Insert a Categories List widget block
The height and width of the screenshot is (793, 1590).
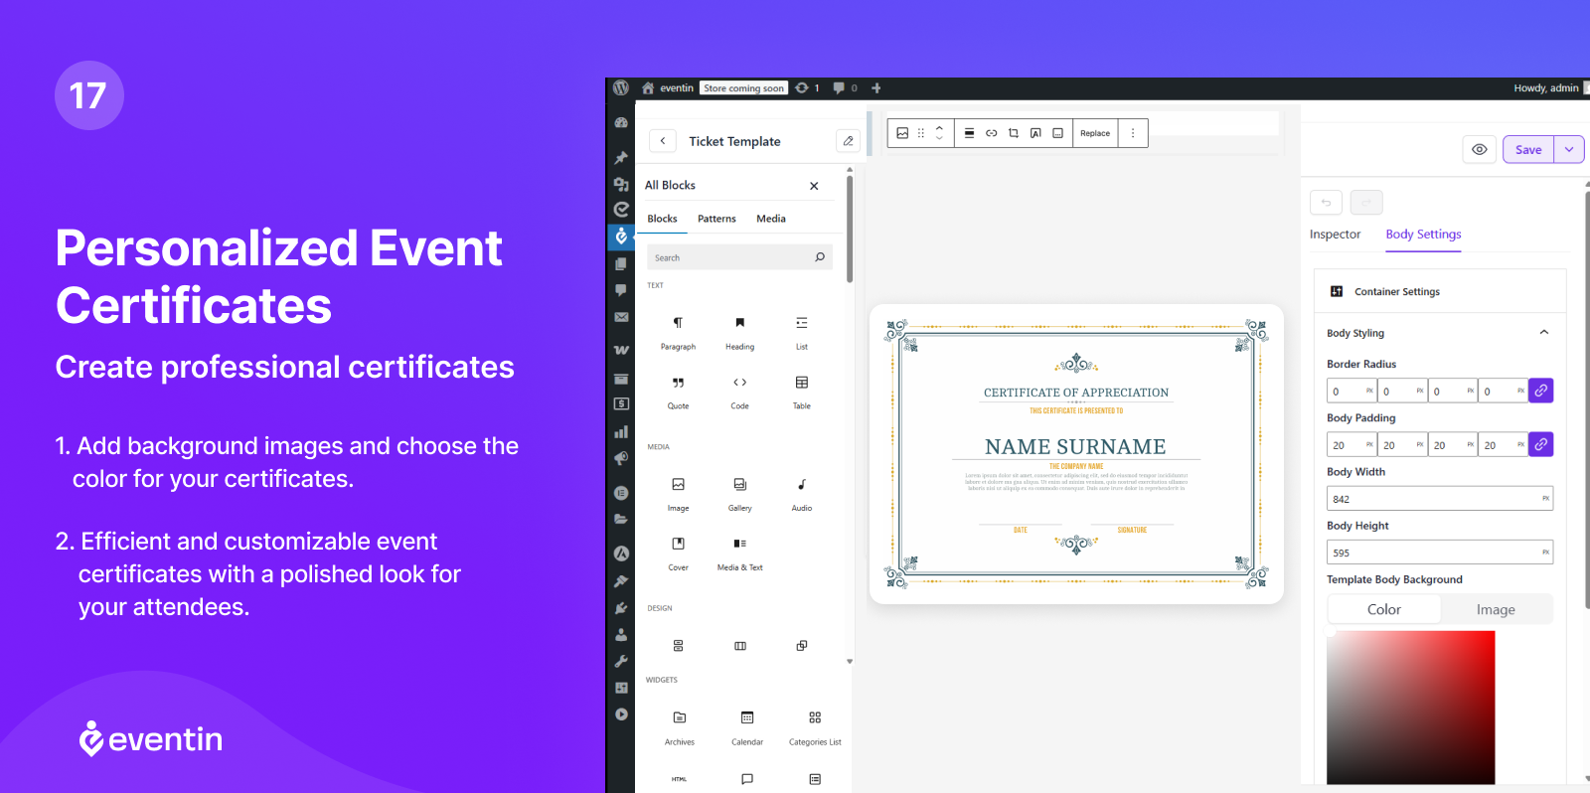pyautogui.click(x=815, y=727)
